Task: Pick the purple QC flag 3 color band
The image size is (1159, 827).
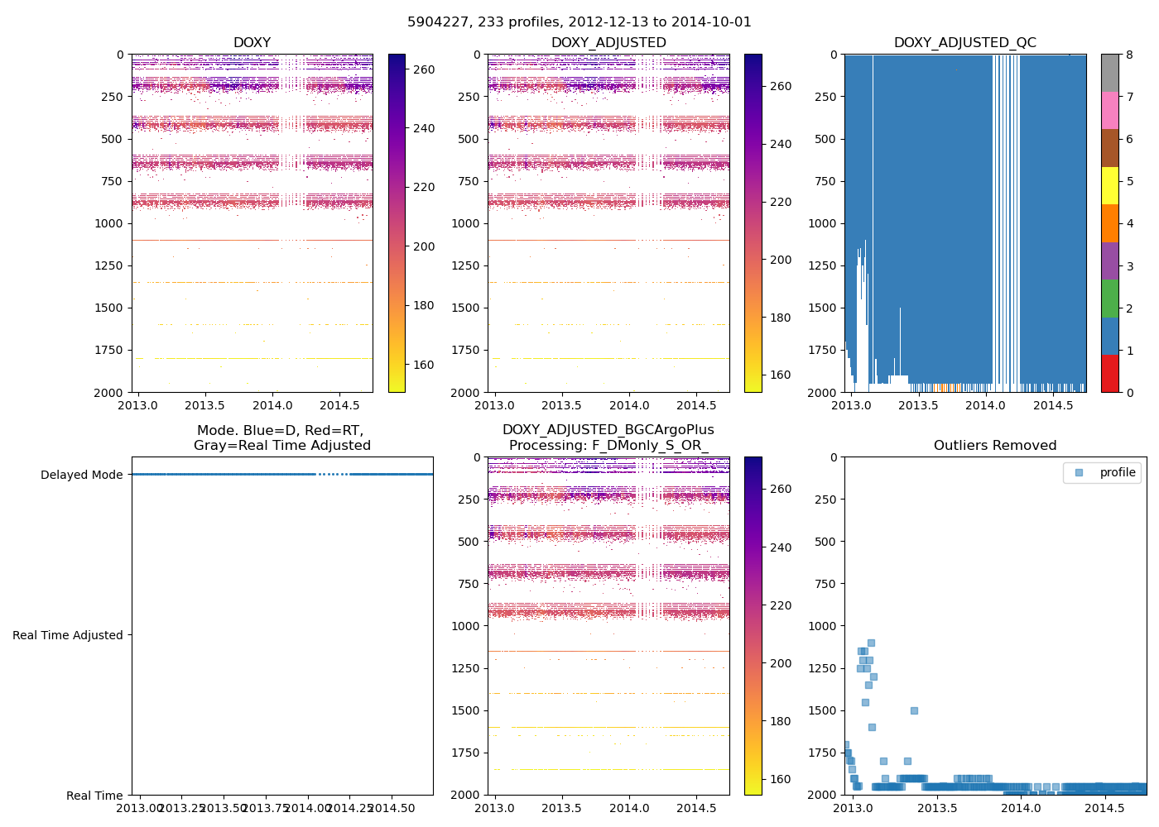Action: coord(1109,261)
